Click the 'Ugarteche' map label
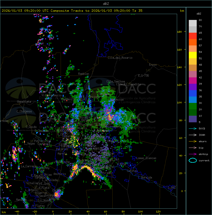 pyautogui.click(x=63, y=162)
